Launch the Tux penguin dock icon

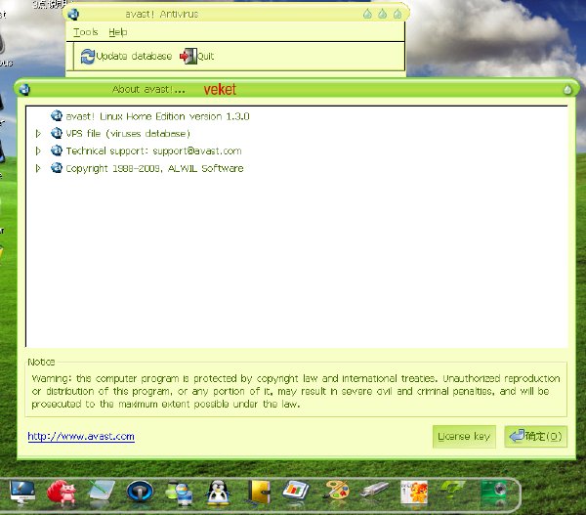(x=218, y=493)
